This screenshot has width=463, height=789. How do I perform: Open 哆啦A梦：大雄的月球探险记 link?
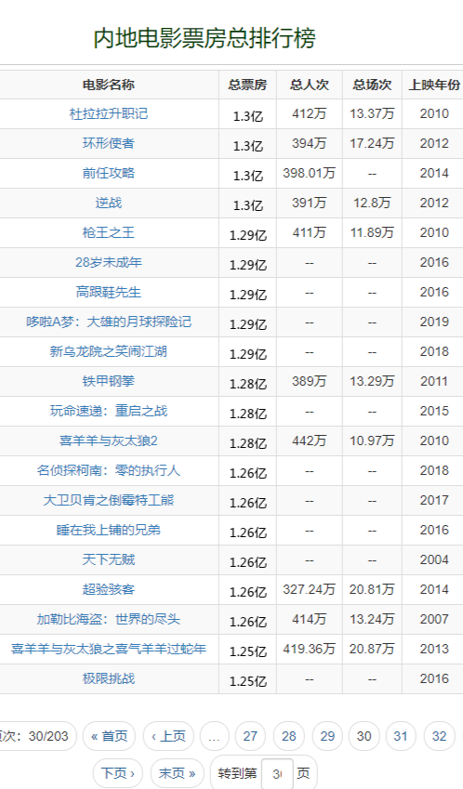pos(108,321)
